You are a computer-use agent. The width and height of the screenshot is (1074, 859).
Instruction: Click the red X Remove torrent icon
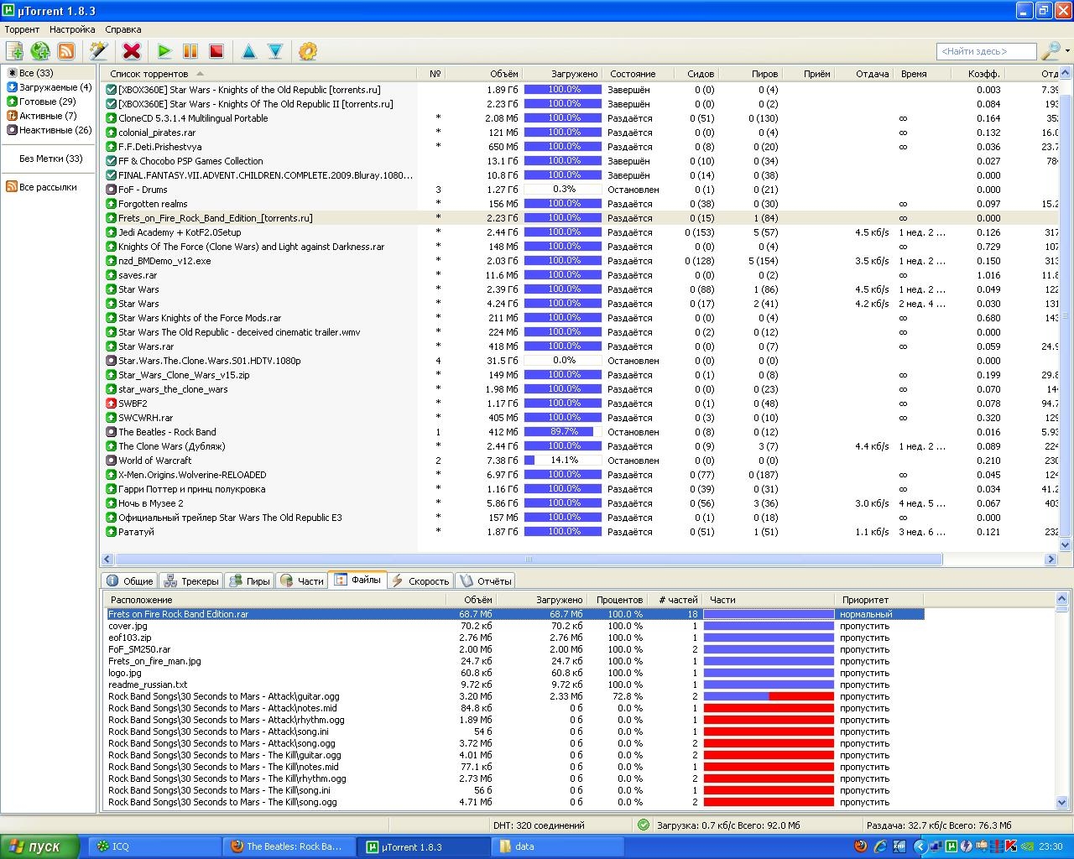click(x=132, y=51)
